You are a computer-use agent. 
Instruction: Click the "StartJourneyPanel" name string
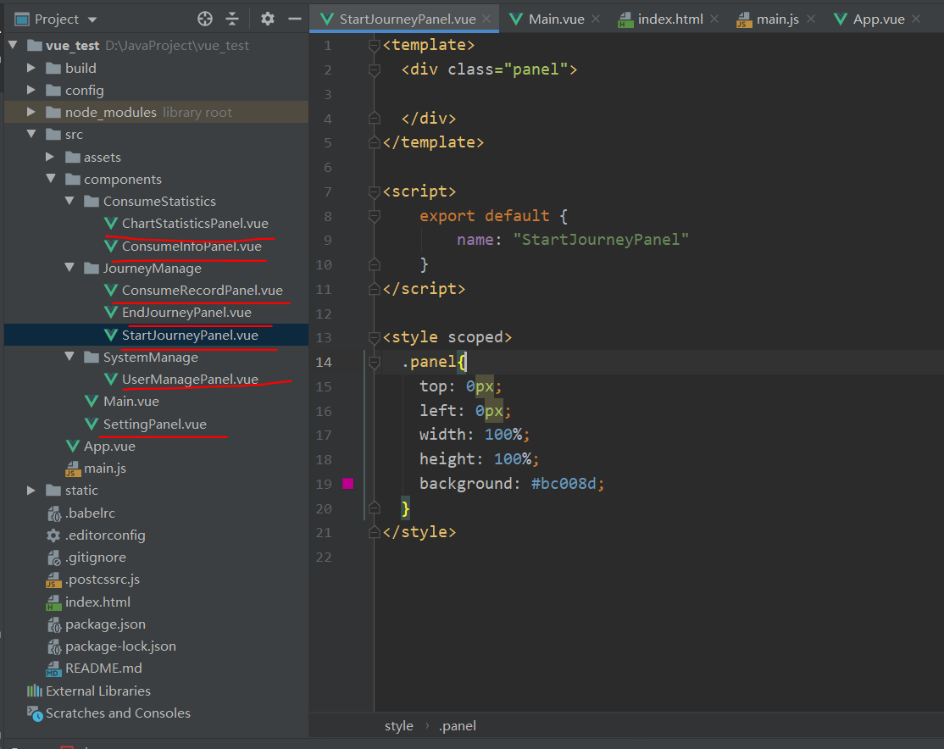point(600,240)
